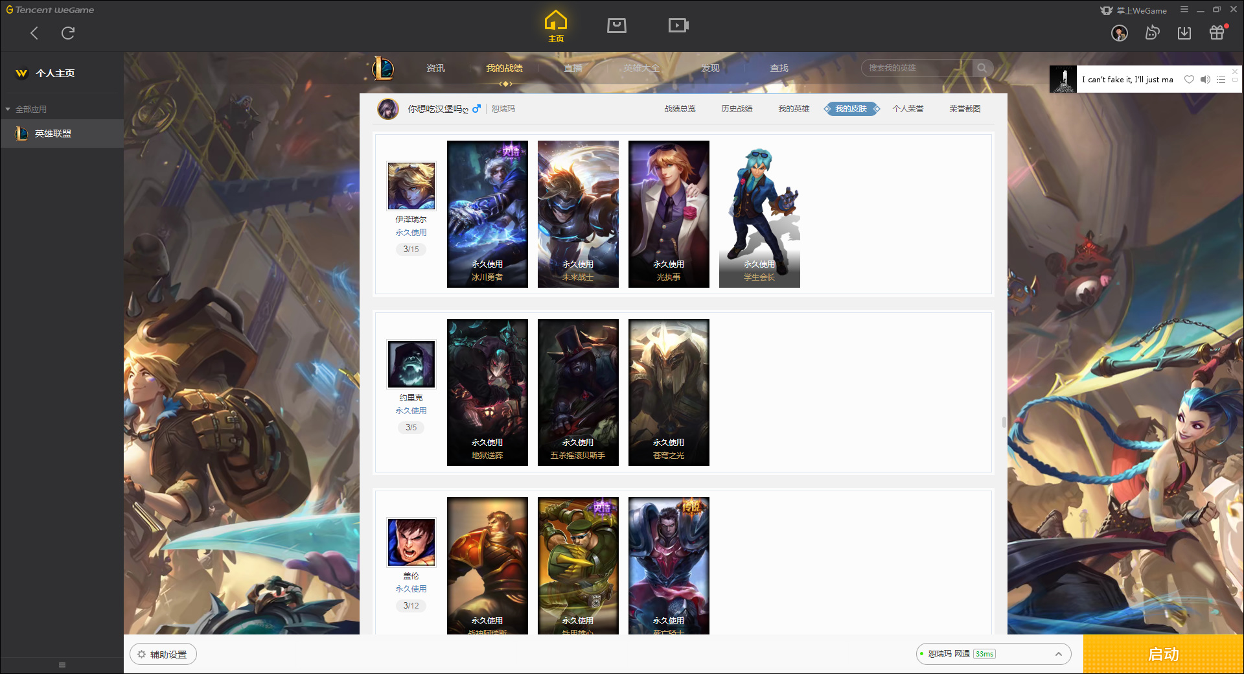Open the 学生会长 skin card
This screenshot has height=674, width=1244.
point(759,214)
